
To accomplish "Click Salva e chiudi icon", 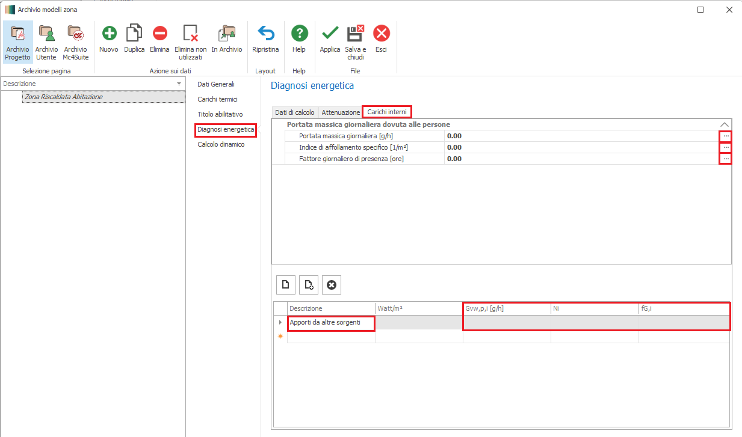I will (355, 34).
